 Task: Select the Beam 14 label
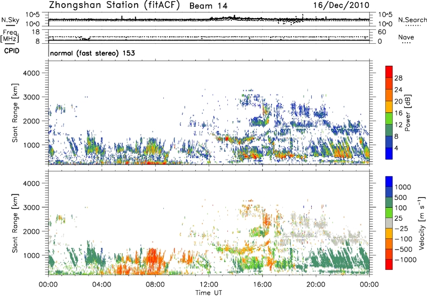tap(208, 6)
